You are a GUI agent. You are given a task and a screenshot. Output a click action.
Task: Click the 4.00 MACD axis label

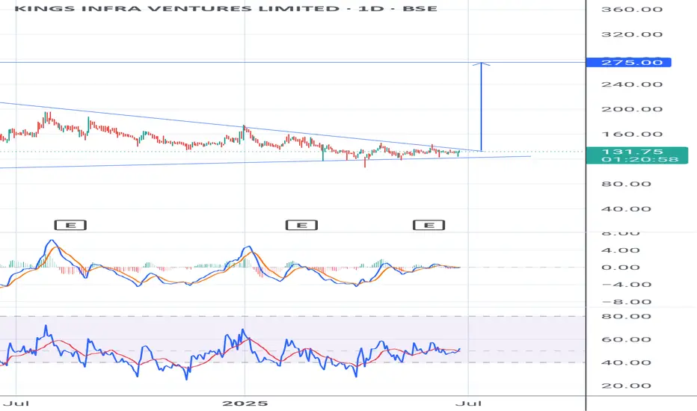621,250
